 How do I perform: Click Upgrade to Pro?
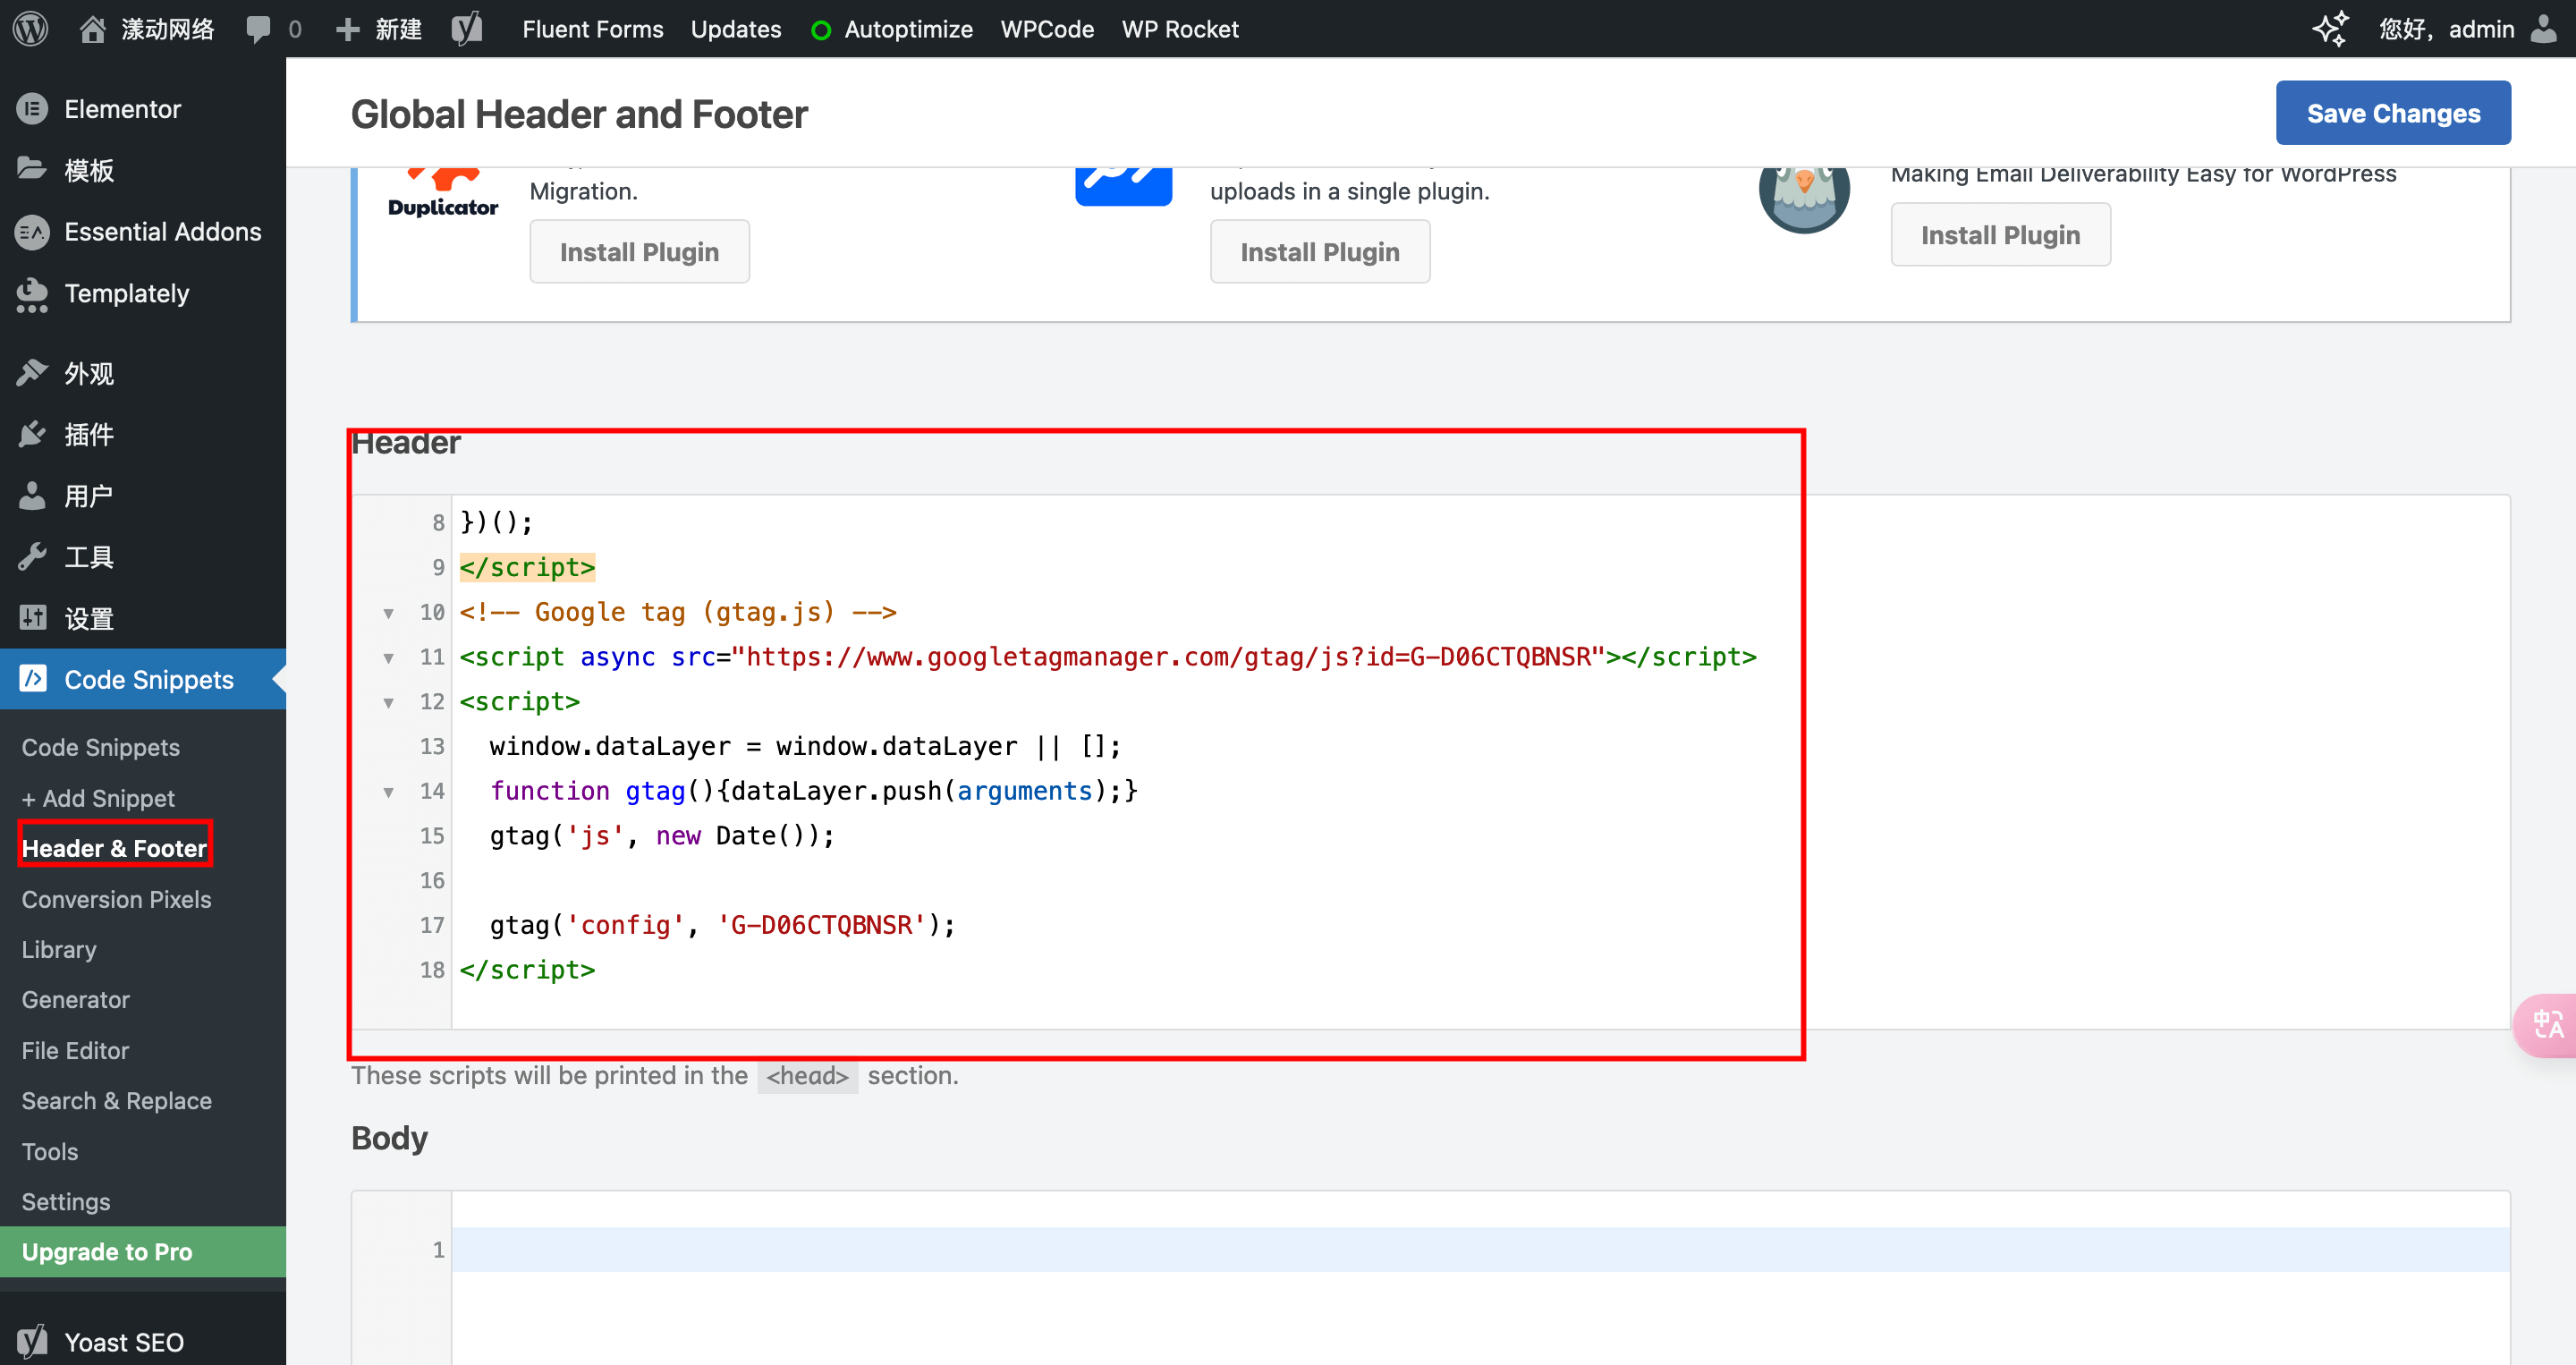pyautogui.click(x=143, y=1251)
